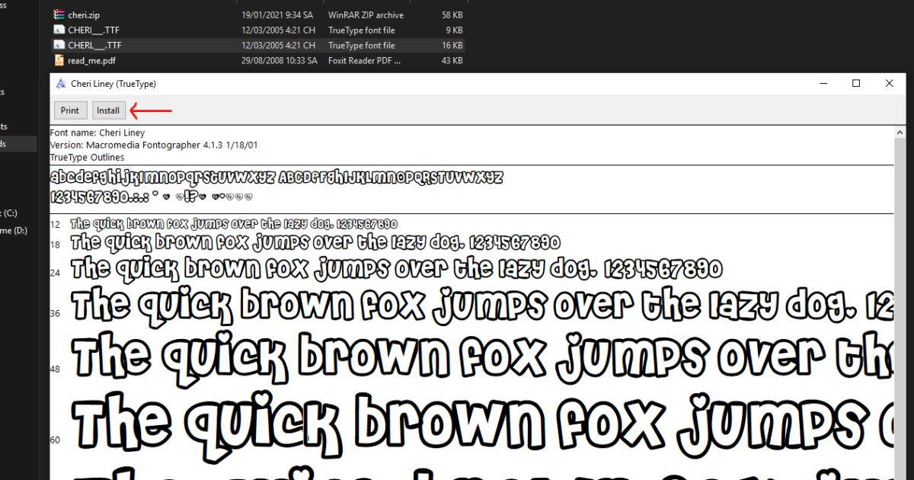Click the numerals and symbols preview line
914x480 pixels.
pyautogui.click(x=152, y=197)
